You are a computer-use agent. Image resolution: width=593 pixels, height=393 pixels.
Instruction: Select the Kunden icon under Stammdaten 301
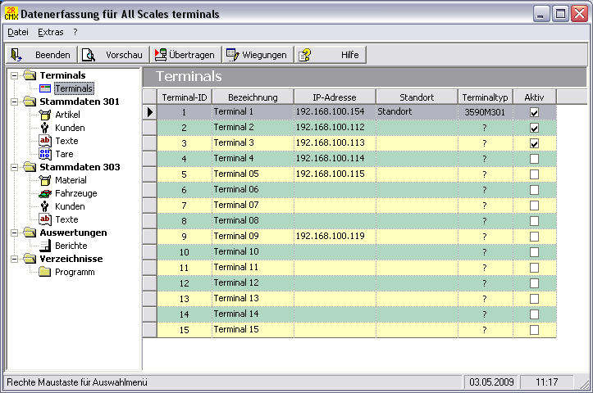[x=45, y=128]
